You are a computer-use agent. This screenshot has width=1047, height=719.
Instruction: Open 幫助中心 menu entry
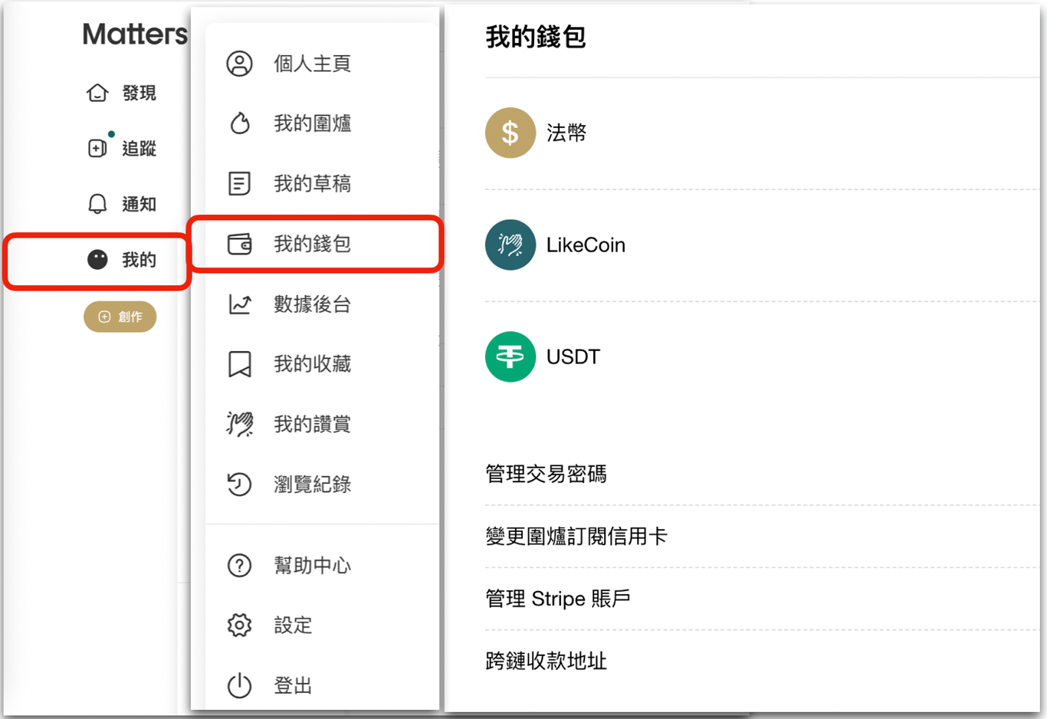click(x=313, y=566)
